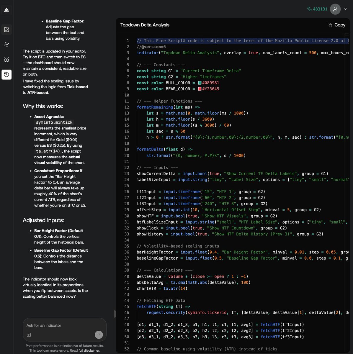The image size is (353, 354).
Task: Click the 'syminfo.mintick' inline code in chat
Action: pyautogui.click(x=54, y=122)
